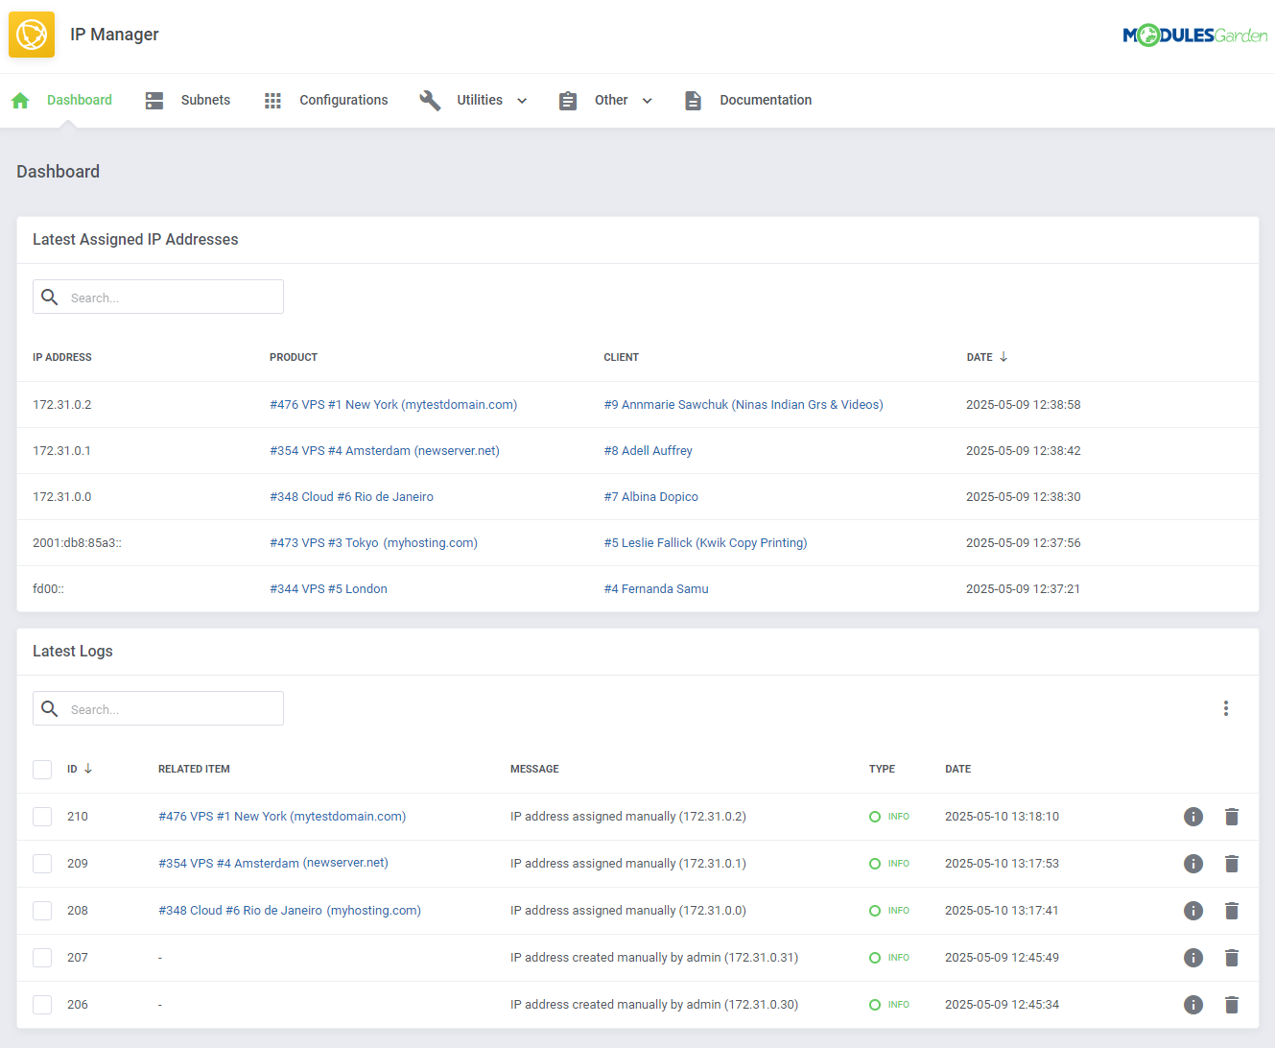Screen dimensions: 1275x1048
Task: Open product #476 VPS #1 New York
Action: coord(393,404)
